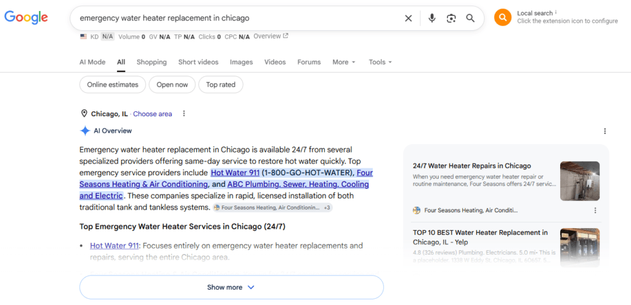Open Short videos tab
Viewport: 631px width, 305px height.
coord(198,62)
